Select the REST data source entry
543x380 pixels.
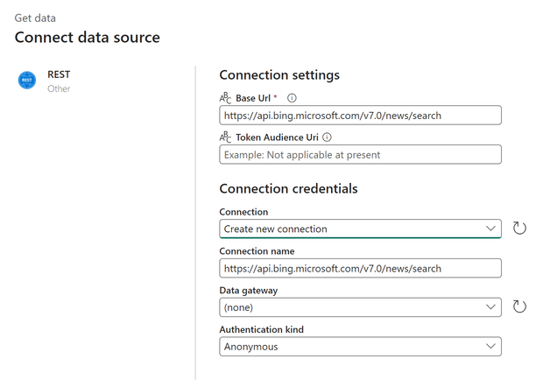tap(45, 81)
